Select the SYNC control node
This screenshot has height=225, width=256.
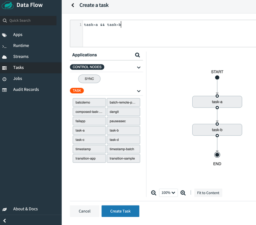coord(89,79)
